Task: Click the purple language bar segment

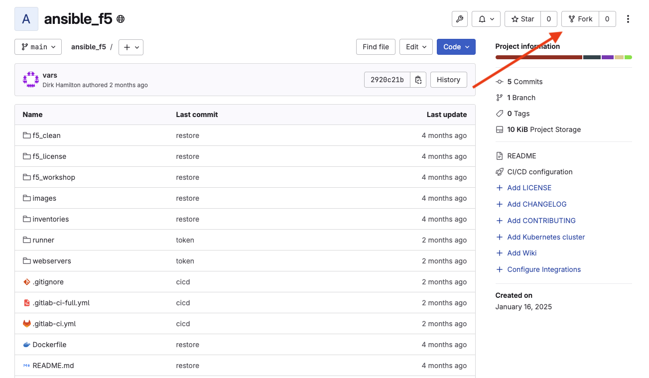Action: (608, 57)
